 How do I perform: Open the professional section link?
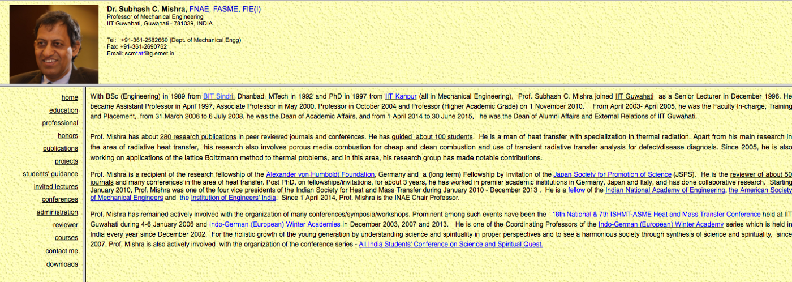(60, 123)
